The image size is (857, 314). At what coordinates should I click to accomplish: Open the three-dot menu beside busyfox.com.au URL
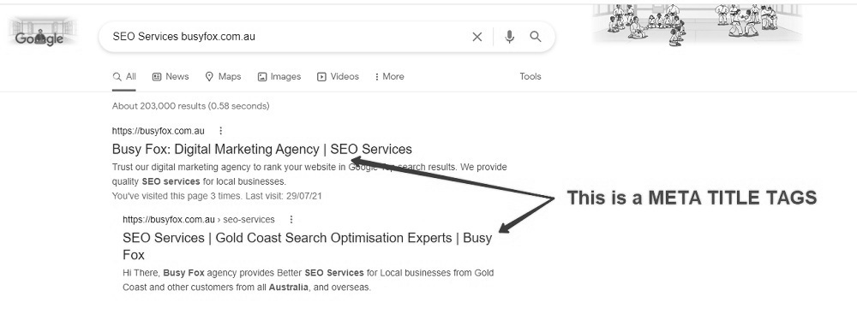click(x=221, y=131)
